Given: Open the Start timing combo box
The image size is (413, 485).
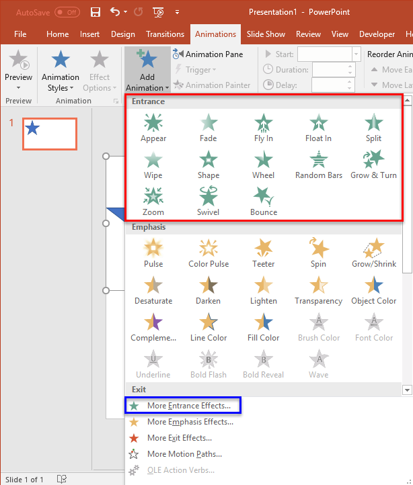Looking at the screenshot, I should [x=356, y=54].
